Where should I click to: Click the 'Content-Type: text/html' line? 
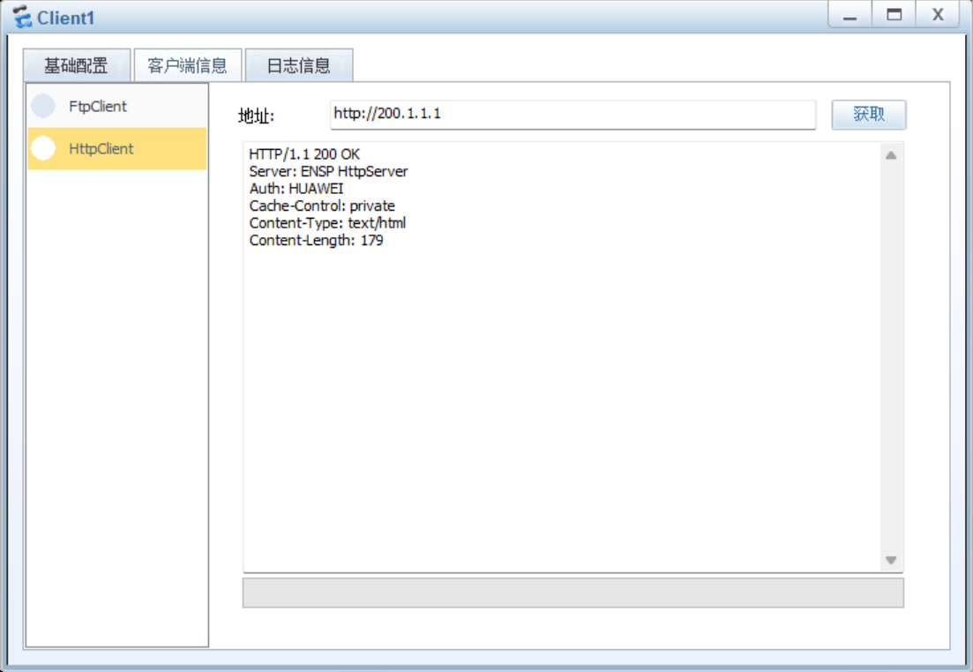(327, 223)
